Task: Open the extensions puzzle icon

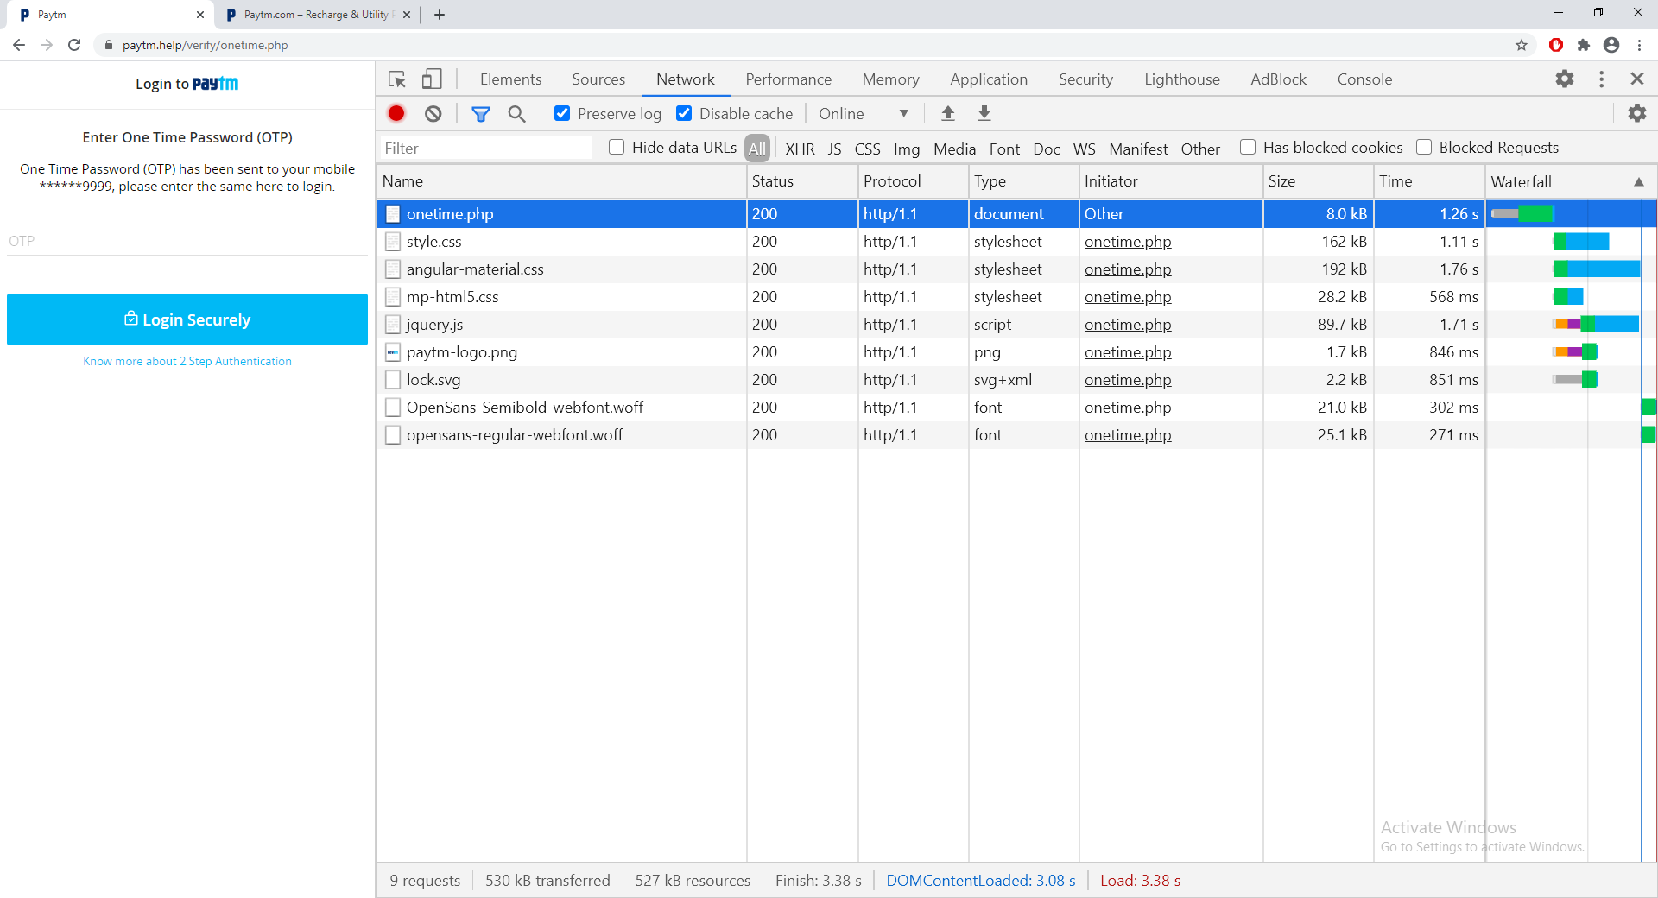Action: [1584, 45]
